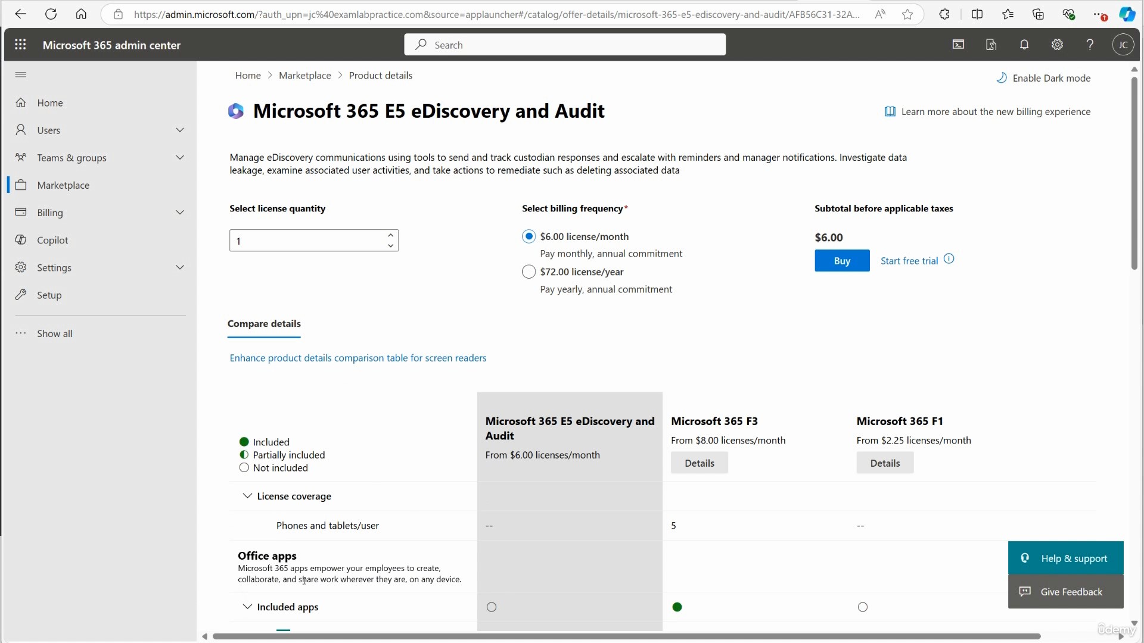Show notifications bell icon

1024,45
